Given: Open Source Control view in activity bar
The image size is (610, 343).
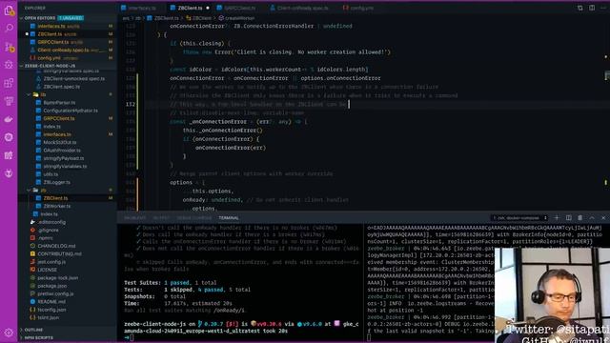Looking at the screenshot, I should tap(9, 47).
